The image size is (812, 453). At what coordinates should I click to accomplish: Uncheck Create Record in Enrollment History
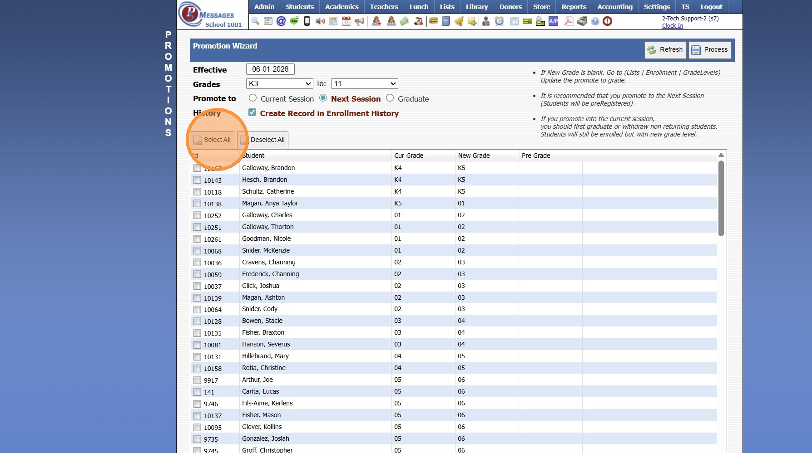(x=253, y=112)
